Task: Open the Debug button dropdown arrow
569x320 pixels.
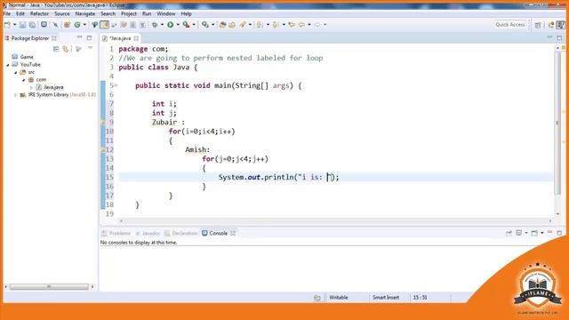Action: [162, 25]
